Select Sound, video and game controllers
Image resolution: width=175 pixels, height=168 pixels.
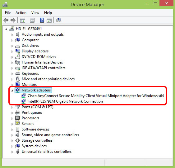click(50, 135)
